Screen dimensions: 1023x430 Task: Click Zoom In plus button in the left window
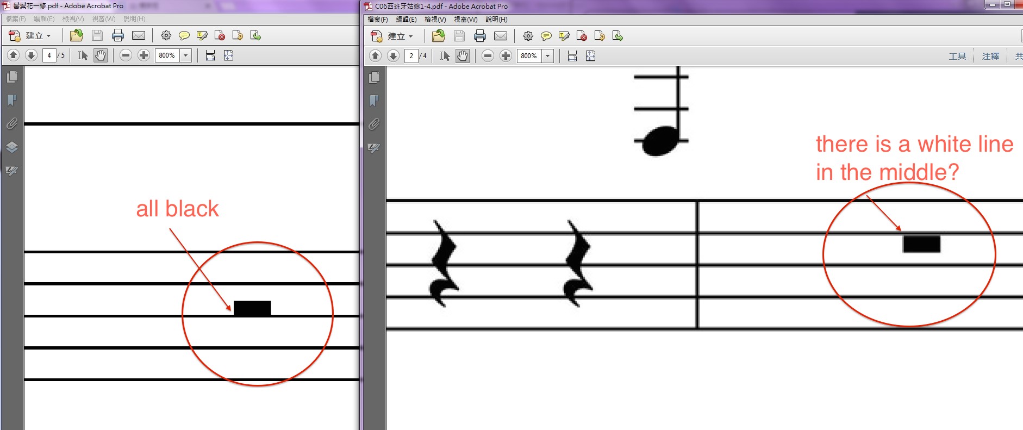(144, 55)
